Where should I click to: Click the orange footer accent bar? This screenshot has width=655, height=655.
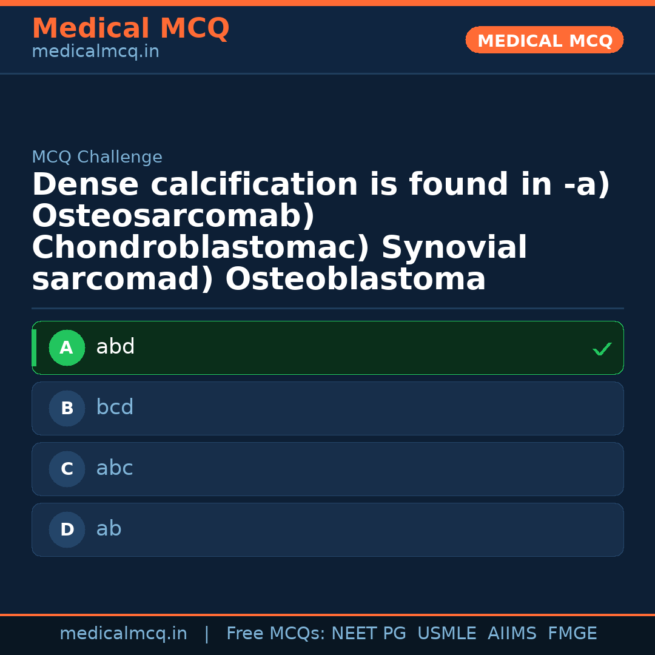tap(327, 614)
